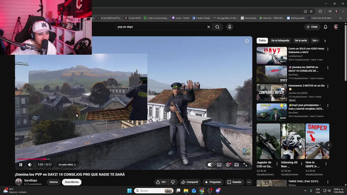347x195 pixels.
Task: Select the 'De tu búsqueda' chip
Action: click(280, 41)
